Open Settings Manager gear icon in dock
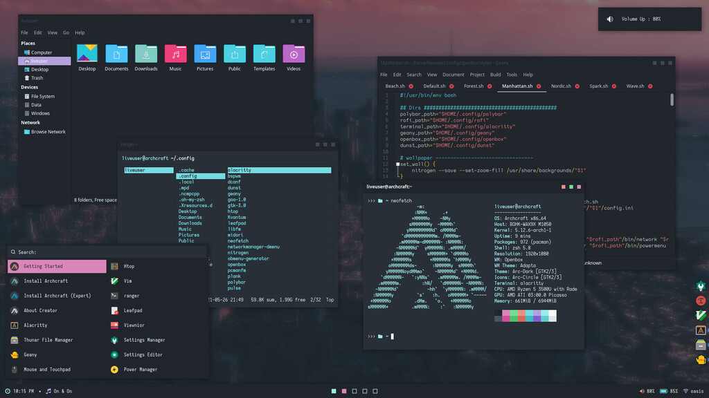This screenshot has height=398, width=709. (x=701, y=285)
